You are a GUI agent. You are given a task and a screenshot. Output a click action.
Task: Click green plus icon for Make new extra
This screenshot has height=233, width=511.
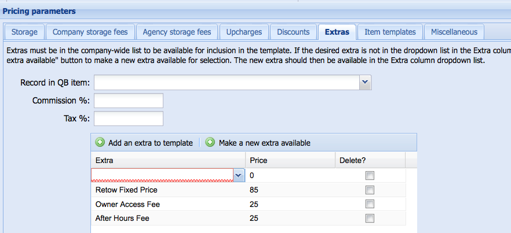210,142
